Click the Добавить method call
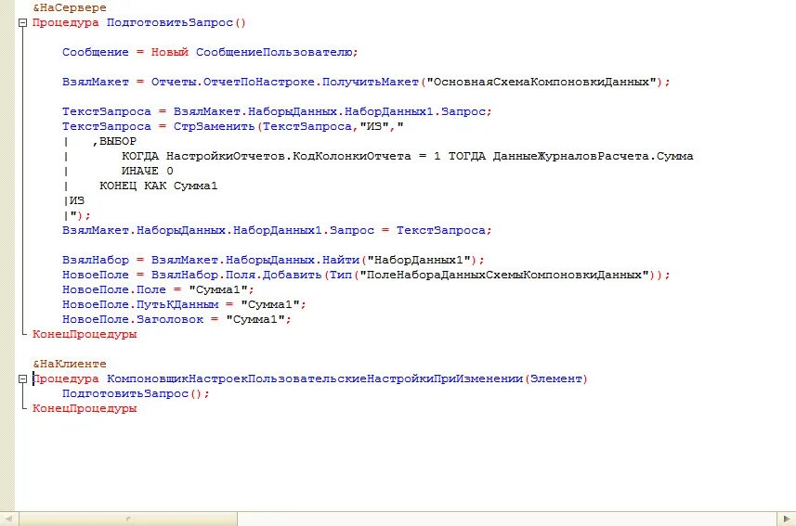Image resolution: width=796 pixels, height=526 pixels. pyautogui.click(x=293, y=275)
